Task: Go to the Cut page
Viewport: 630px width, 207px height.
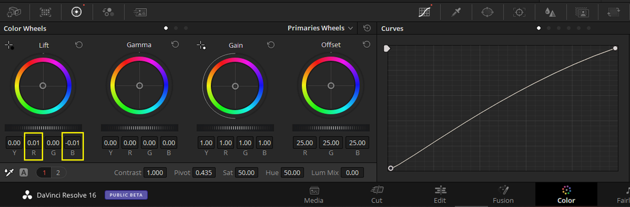Action: pos(377,195)
